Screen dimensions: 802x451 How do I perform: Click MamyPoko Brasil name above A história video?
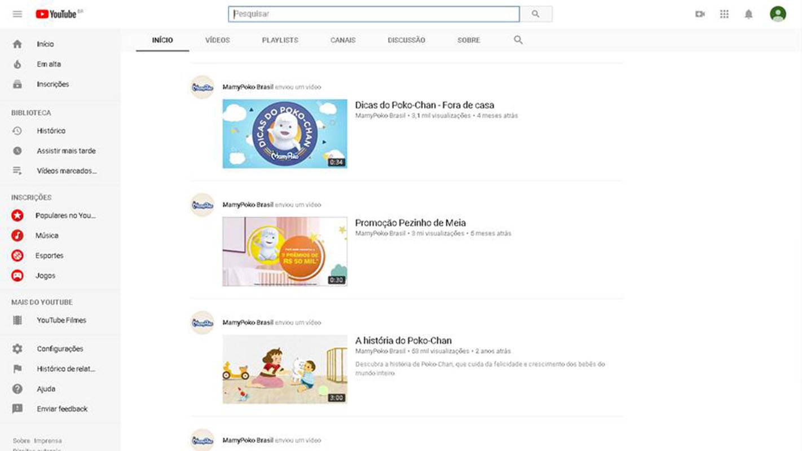click(x=248, y=323)
